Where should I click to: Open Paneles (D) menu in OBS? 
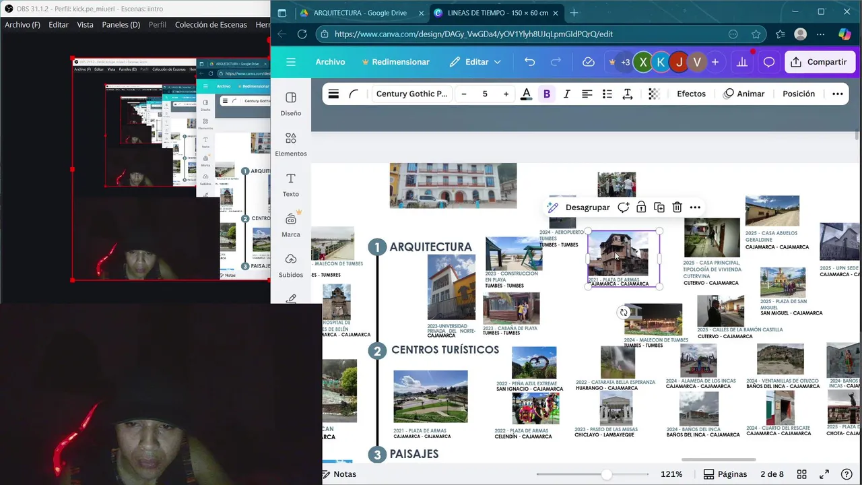pos(121,25)
